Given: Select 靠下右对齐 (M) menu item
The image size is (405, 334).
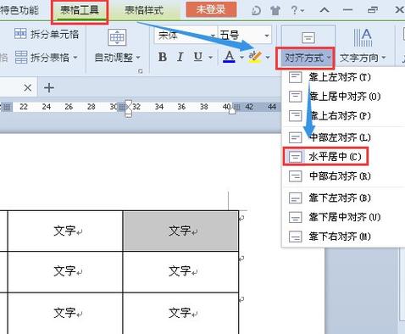Looking at the screenshot, I should coord(344,237).
